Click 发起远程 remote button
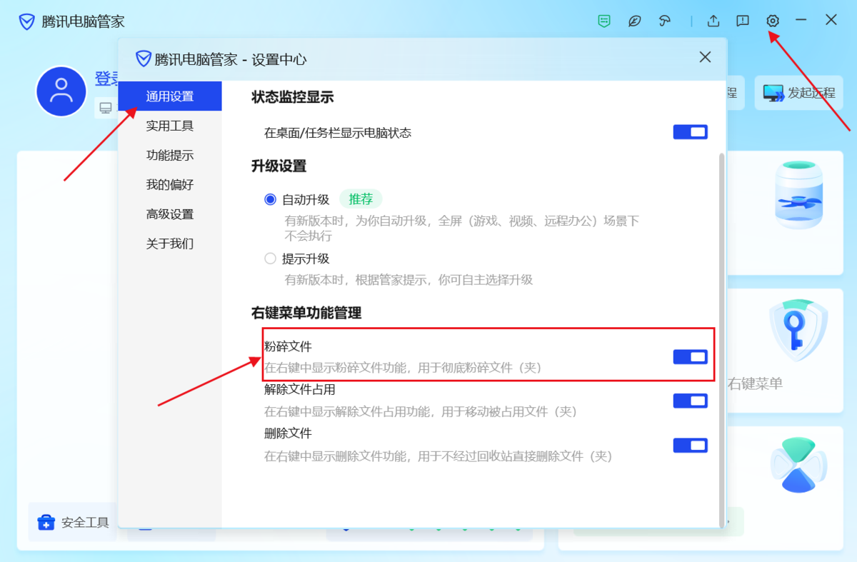The width and height of the screenshot is (857, 562). [798, 93]
